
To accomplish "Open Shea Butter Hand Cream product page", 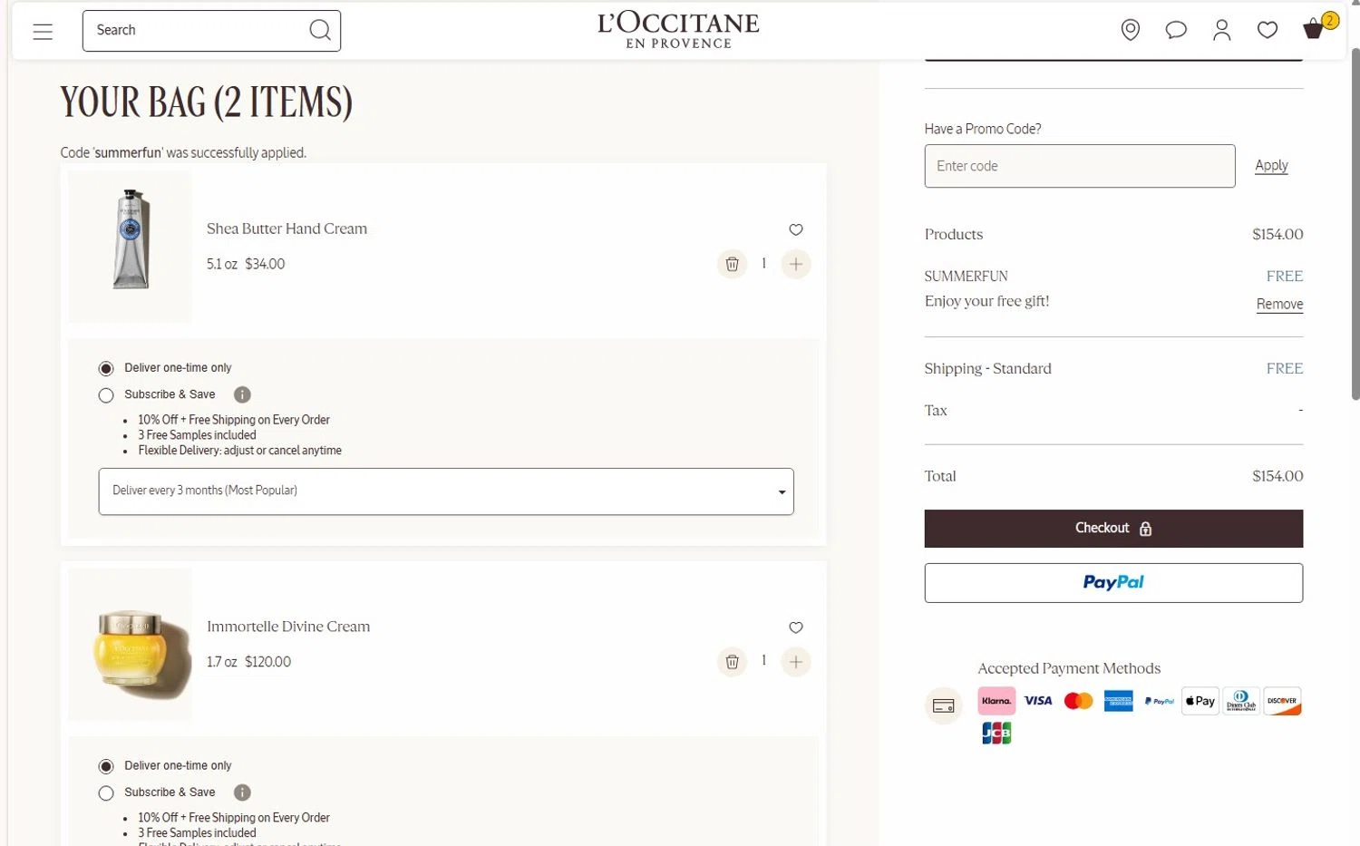I will [x=287, y=229].
